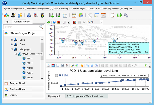Viewport: 154px width, 105px height.
Task: Click the pie chart icon
Action: pyautogui.click(x=81, y=15)
